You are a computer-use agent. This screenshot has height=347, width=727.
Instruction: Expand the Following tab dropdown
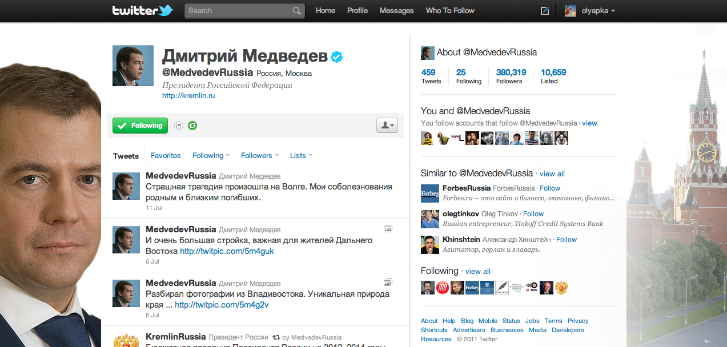tap(211, 155)
